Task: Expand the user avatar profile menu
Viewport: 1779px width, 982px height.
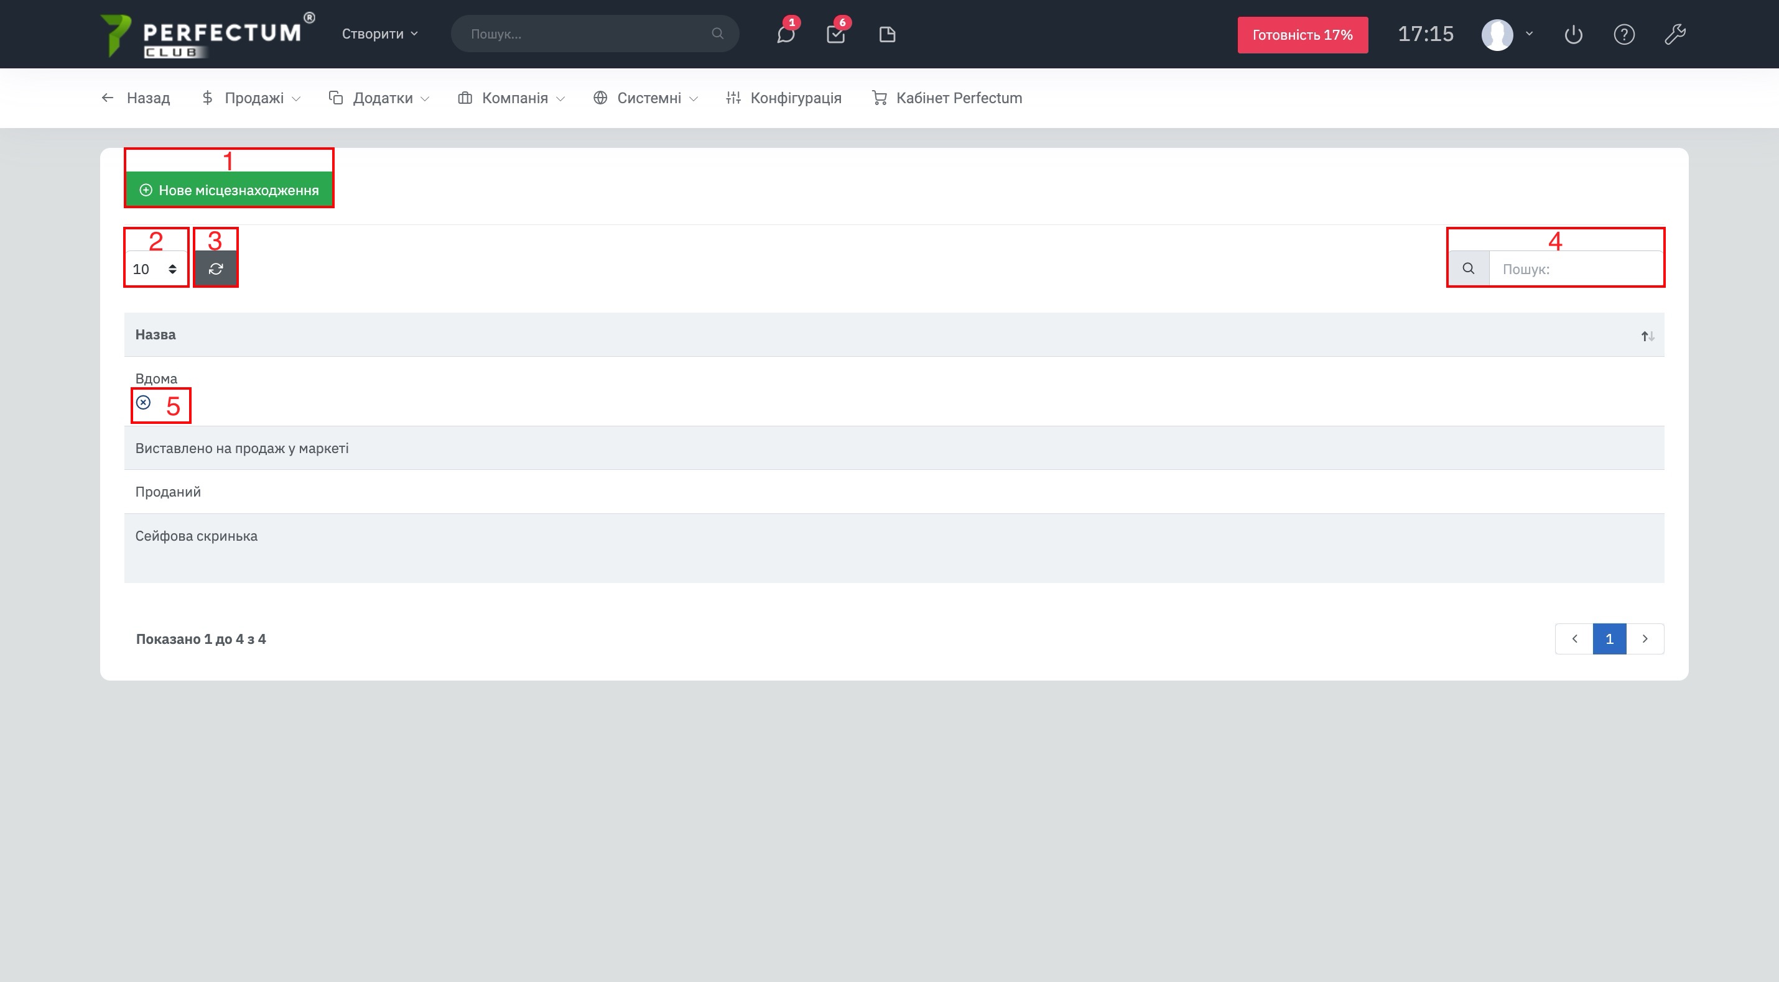Action: coord(1507,34)
